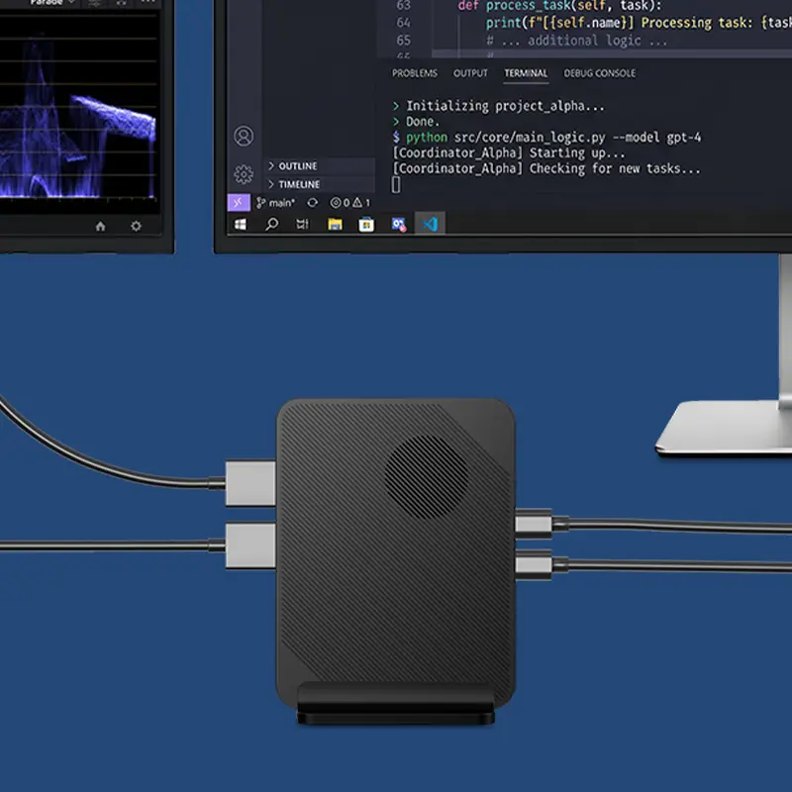Click the terminal cursor block
This screenshot has width=792, height=792.
tap(396, 184)
